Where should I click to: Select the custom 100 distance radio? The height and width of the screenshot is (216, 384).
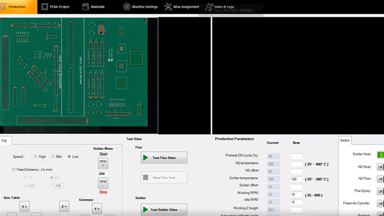52,185
